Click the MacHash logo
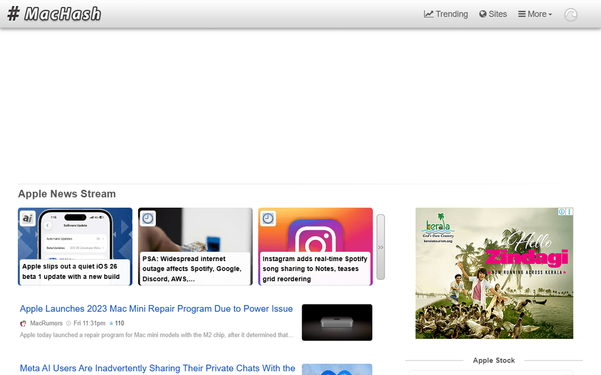Image resolution: width=601 pixels, height=375 pixels. 54,14
